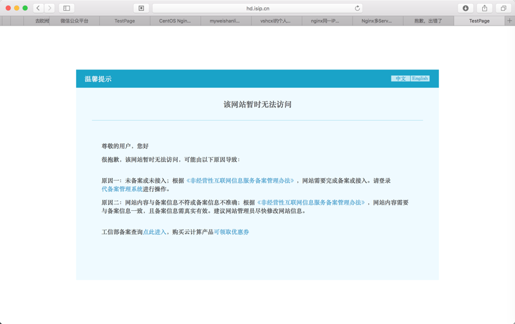Click the 点此进入 link
The height and width of the screenshot is (324, 515).
click(x=154, y=232)
